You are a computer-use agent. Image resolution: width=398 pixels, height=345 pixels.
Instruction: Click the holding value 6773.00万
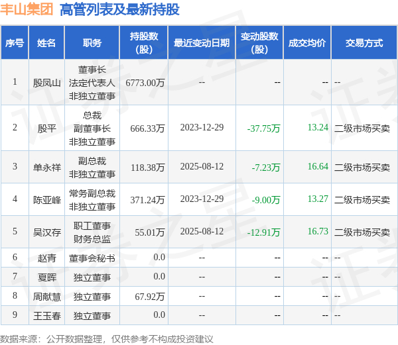145,83
